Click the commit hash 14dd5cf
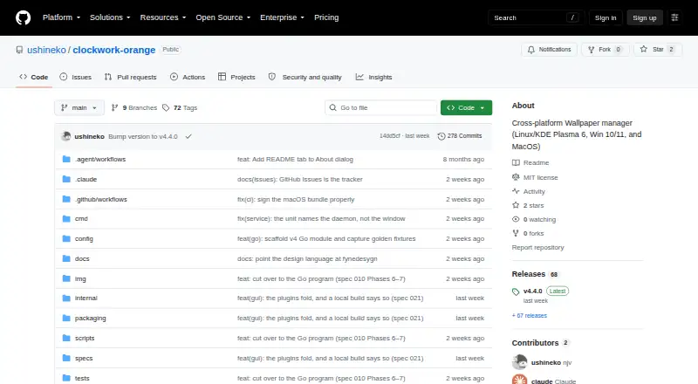Image resolution: width=698 pixels, height=384 pixels. click(x=390, y=136)
